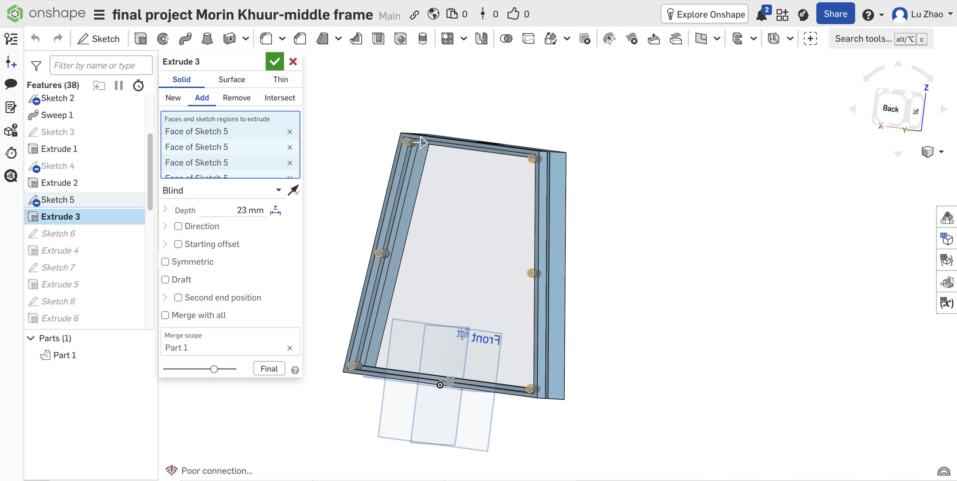This screenshot has height=481, width=957.
Task: Click the document link icon
Action: pyautogui.click(x=414, y=14)
